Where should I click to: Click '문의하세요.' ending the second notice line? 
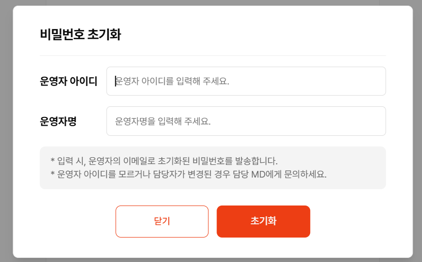305,174
